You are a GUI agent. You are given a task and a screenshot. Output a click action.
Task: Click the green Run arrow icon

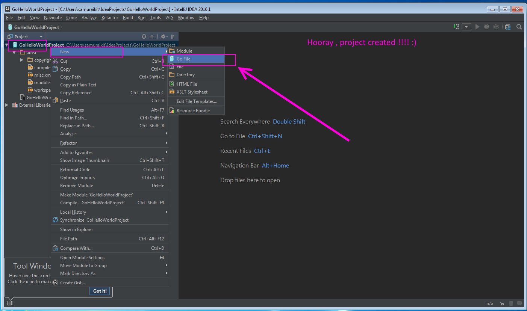tap(477, 27)
